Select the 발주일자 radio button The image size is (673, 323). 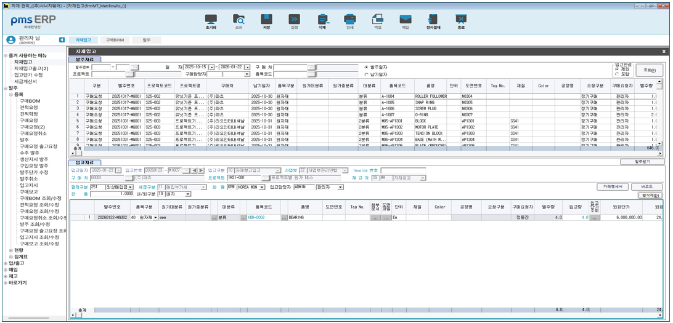click(x=367, y=66)
